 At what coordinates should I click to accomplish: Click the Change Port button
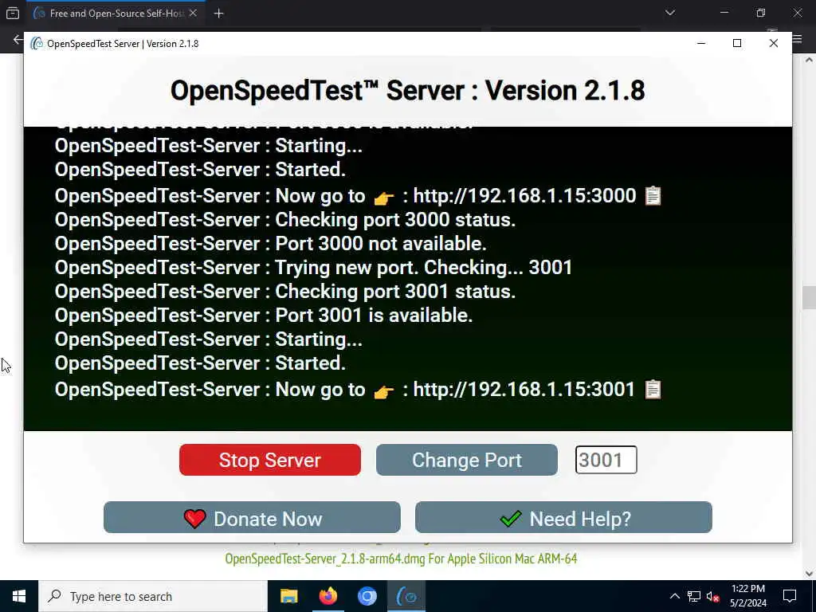(x=467, y=460)
